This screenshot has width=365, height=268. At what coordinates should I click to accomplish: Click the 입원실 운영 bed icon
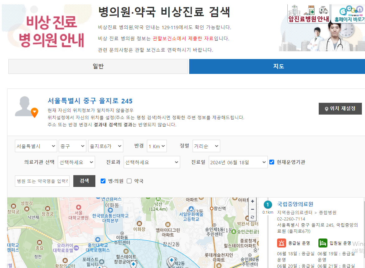(323, 243)
